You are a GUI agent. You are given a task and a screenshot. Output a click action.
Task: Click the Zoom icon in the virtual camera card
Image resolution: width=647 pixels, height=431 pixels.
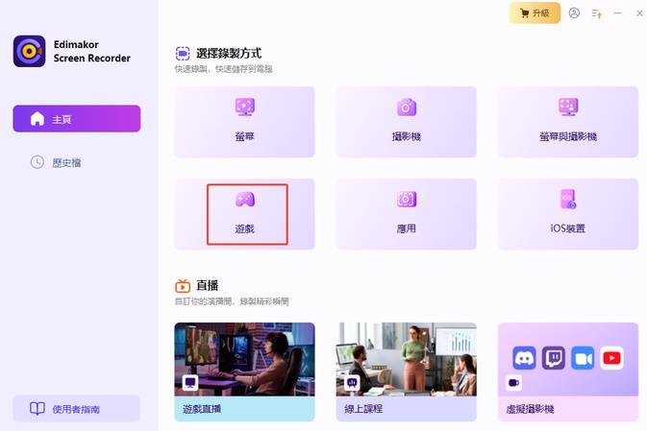click(583, 358)
